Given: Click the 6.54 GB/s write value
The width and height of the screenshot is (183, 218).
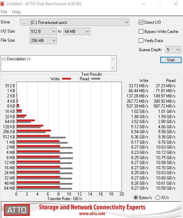Looking at the screenshot, I should [x=140, y=132].
